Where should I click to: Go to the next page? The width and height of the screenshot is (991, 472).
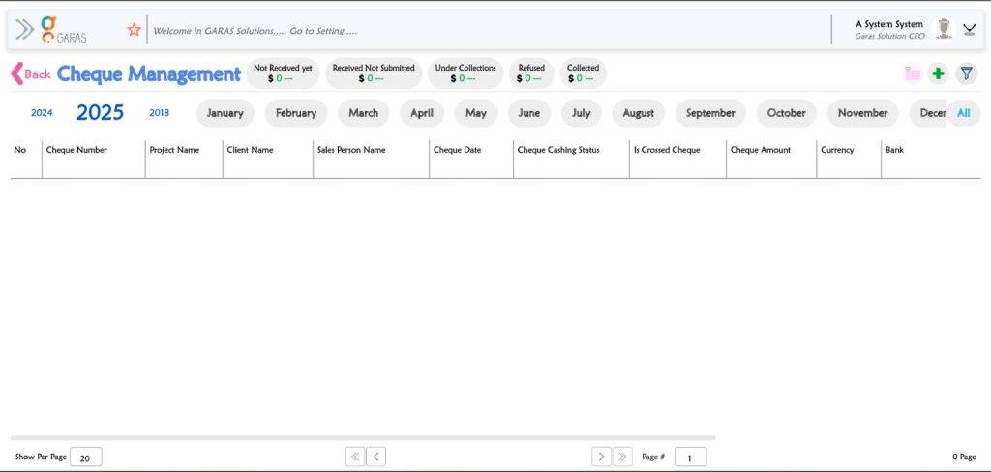601,457
